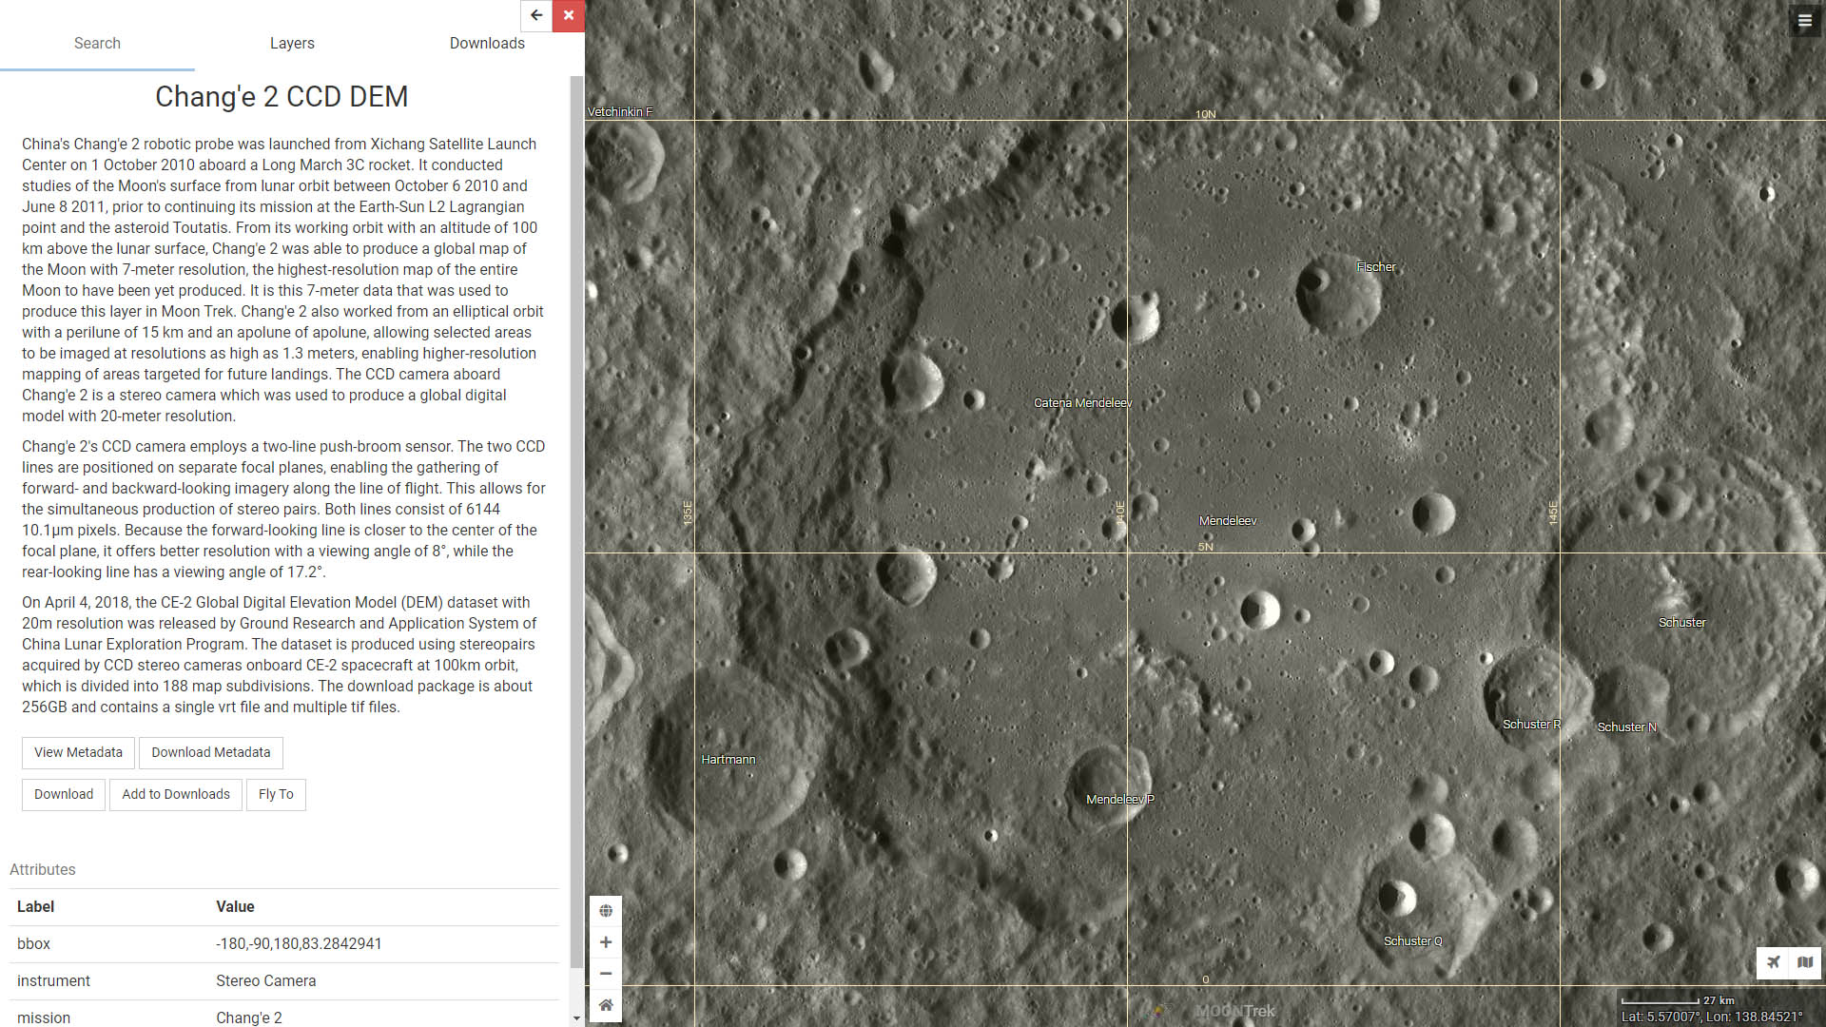1826x1027 pixels.
Task: Click the Fischer crater label
Action: click(x=1376, y=267)
